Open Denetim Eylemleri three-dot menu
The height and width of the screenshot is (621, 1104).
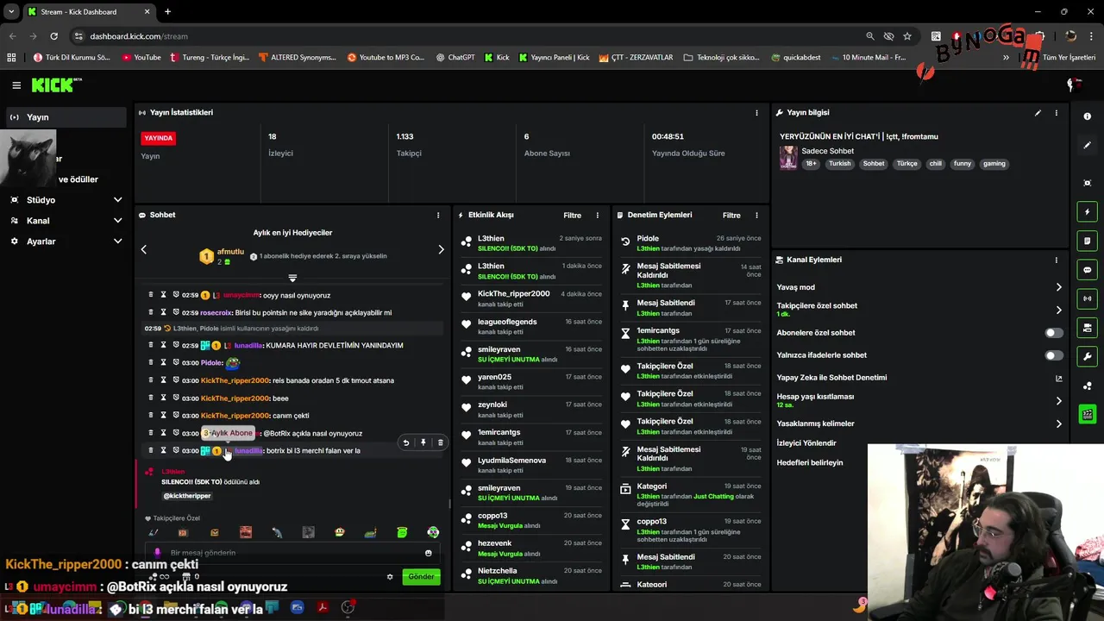(x=756, y=215)
